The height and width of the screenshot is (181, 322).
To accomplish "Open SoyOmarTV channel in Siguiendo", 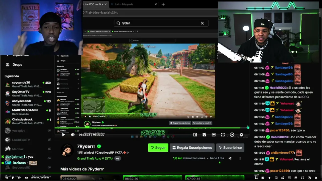I will 28,94.
